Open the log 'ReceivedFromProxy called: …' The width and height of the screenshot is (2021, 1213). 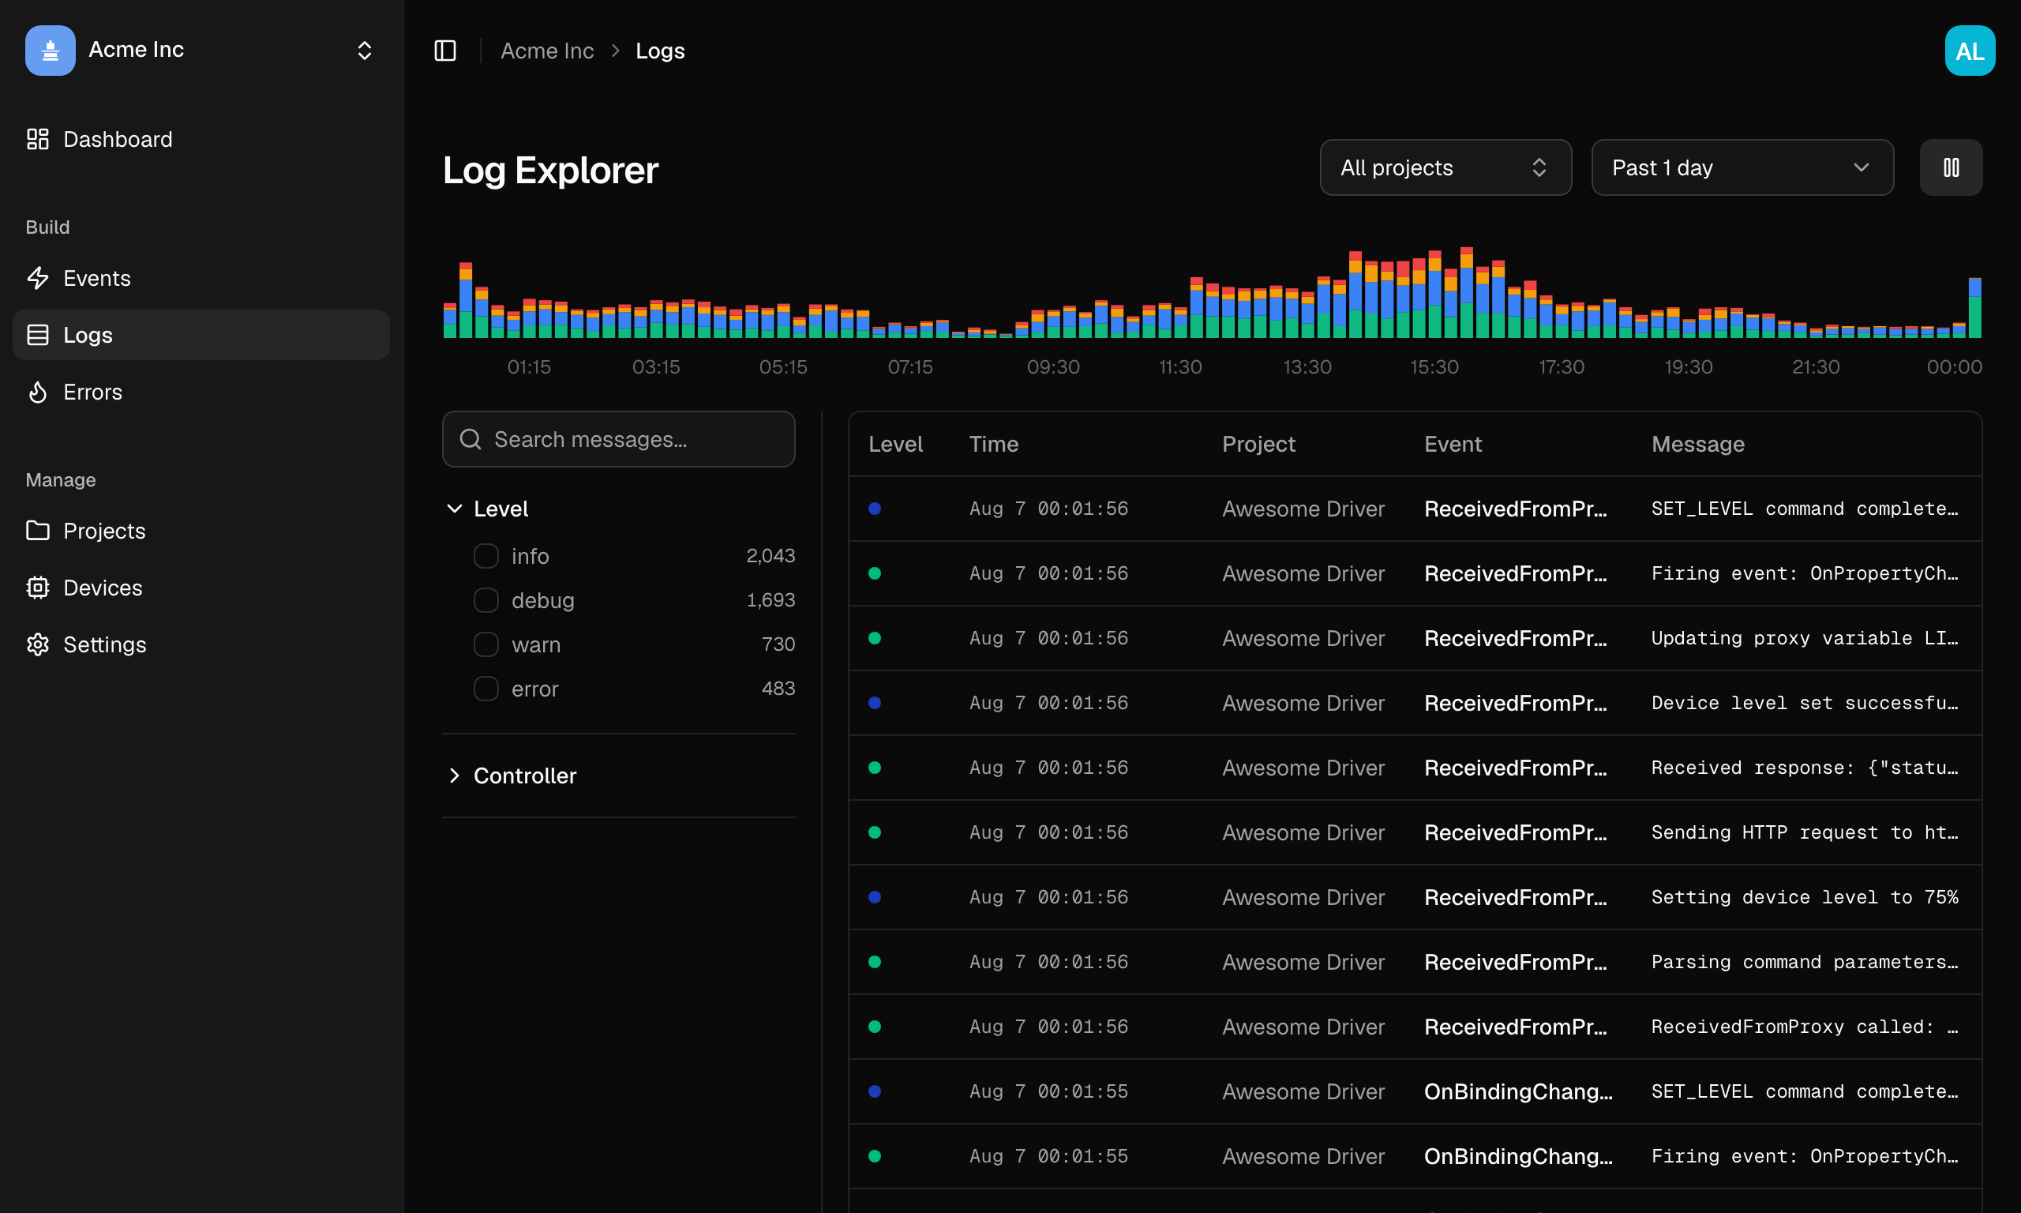[x=1415, y=1026]
